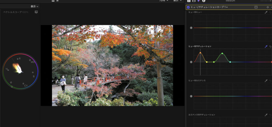
Task: Toggle the ヒュー対ヒュー curve radio button
Action: click(x=191, y=28)
